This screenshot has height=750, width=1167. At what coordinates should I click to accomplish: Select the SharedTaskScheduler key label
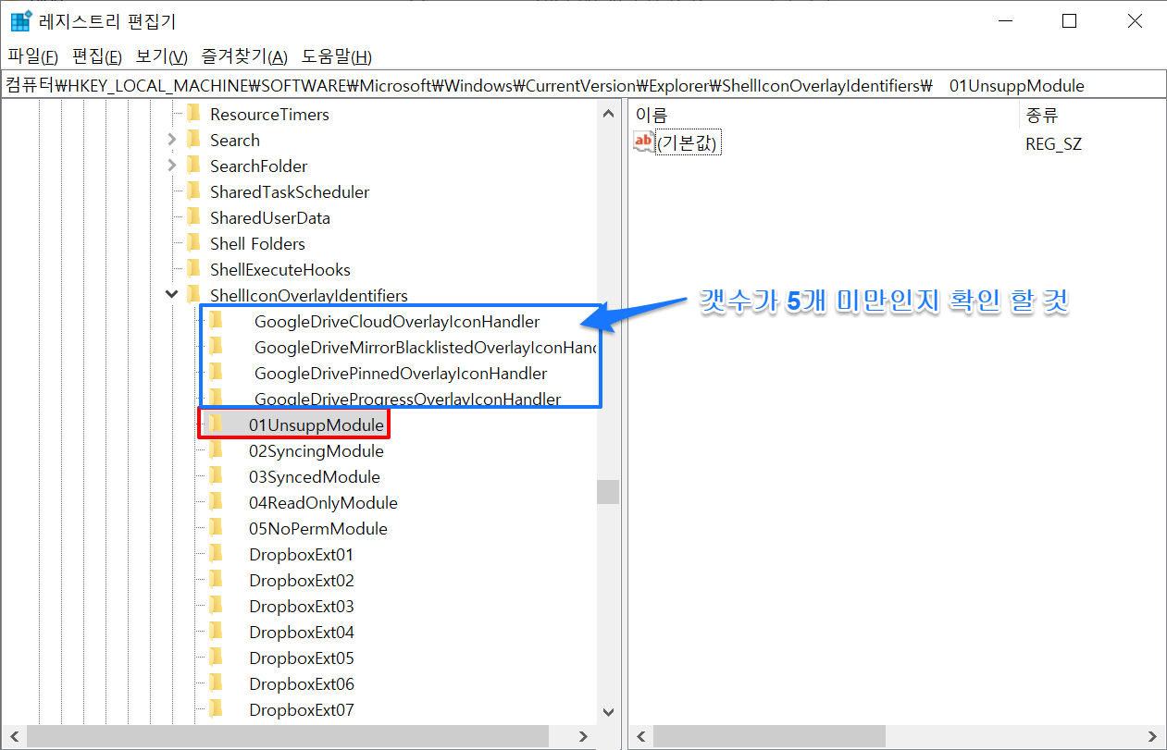[x=290, y=192]
